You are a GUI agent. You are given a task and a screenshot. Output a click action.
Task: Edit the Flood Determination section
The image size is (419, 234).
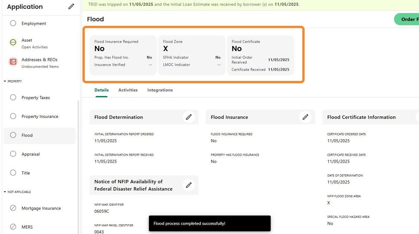pos(189,117)
